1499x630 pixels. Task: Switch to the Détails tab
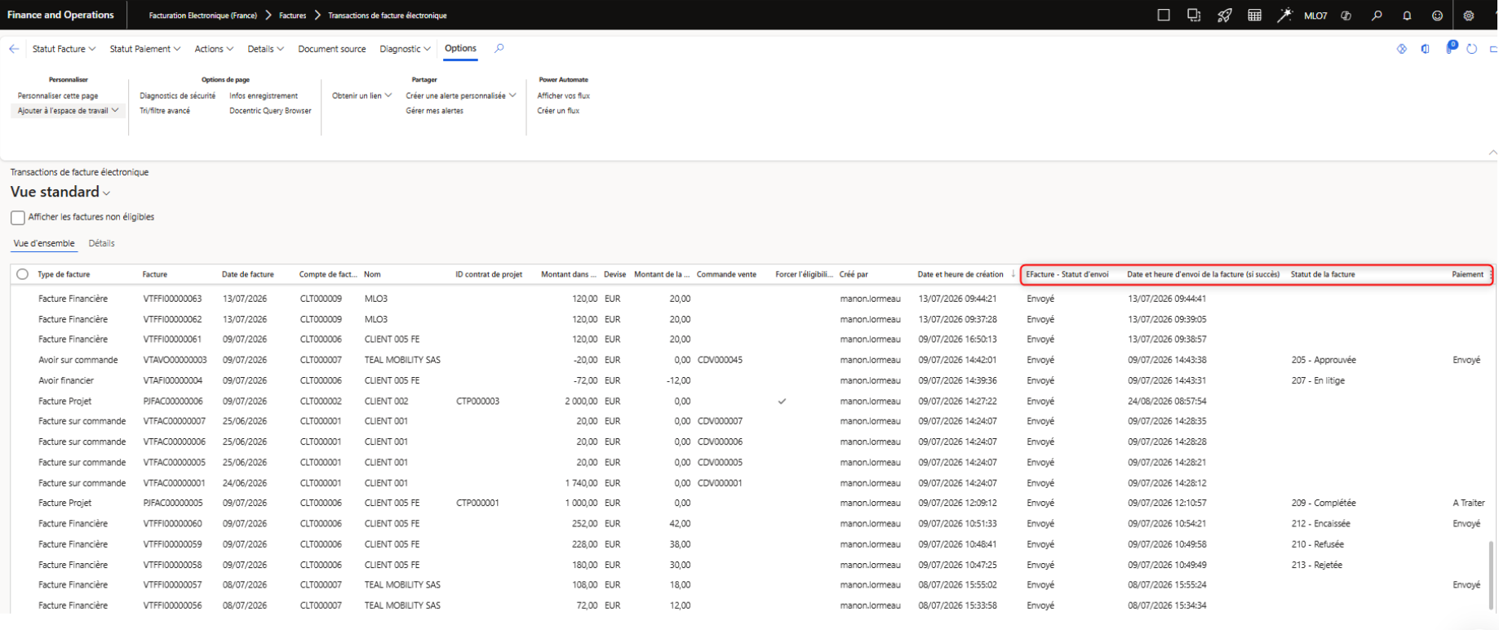tap(101, 243)
